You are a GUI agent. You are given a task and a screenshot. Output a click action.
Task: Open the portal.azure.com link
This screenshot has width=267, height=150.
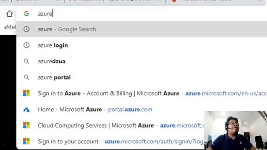coord(130,109)
